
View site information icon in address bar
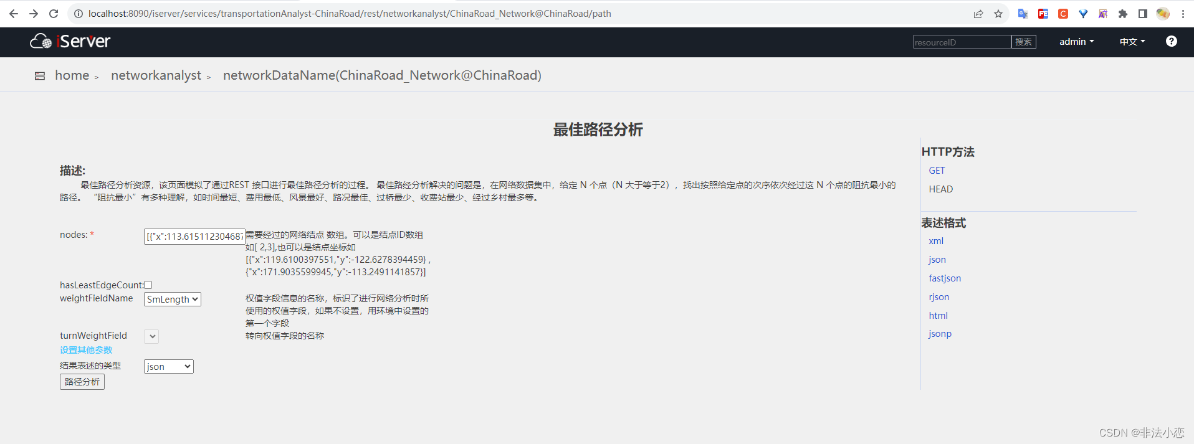pos(78,14)
